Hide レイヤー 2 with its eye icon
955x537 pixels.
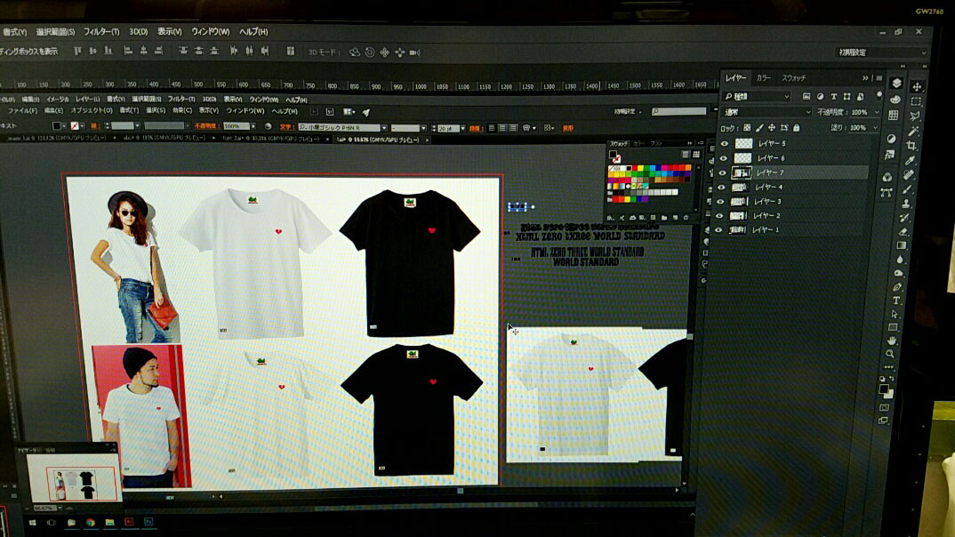[x=720, y=215]
